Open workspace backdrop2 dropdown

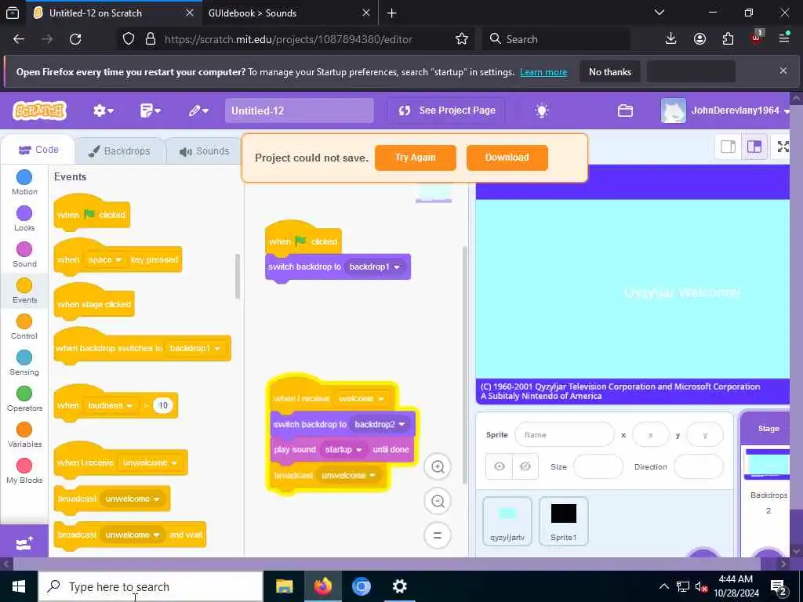(x=380, y=424)
